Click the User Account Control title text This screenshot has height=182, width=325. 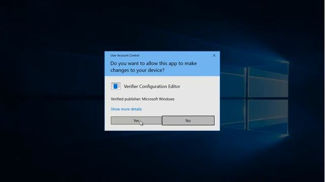coord(125,55)
